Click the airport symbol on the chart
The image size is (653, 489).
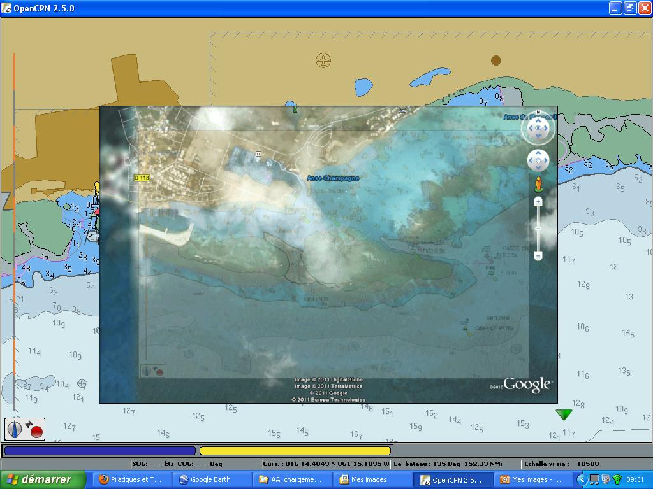click(323, 60)
